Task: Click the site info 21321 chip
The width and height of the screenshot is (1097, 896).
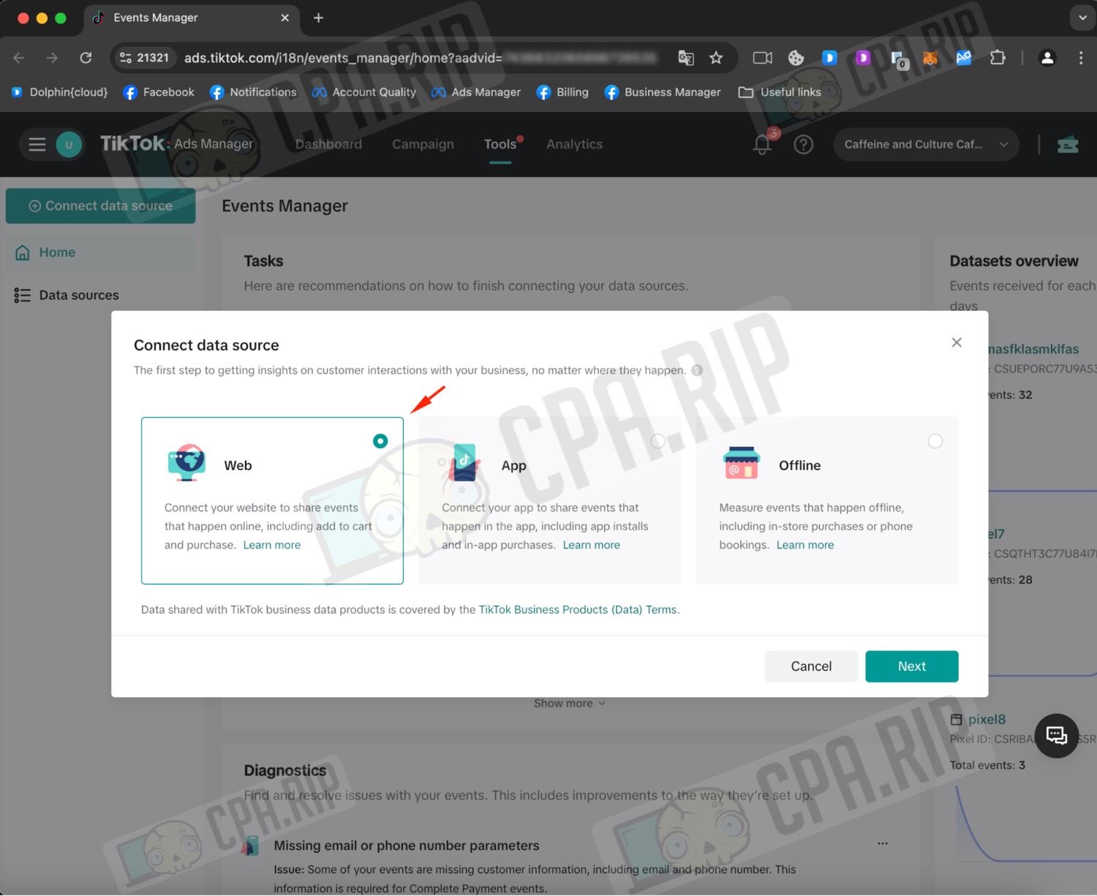Action: (x=144, y=58)
